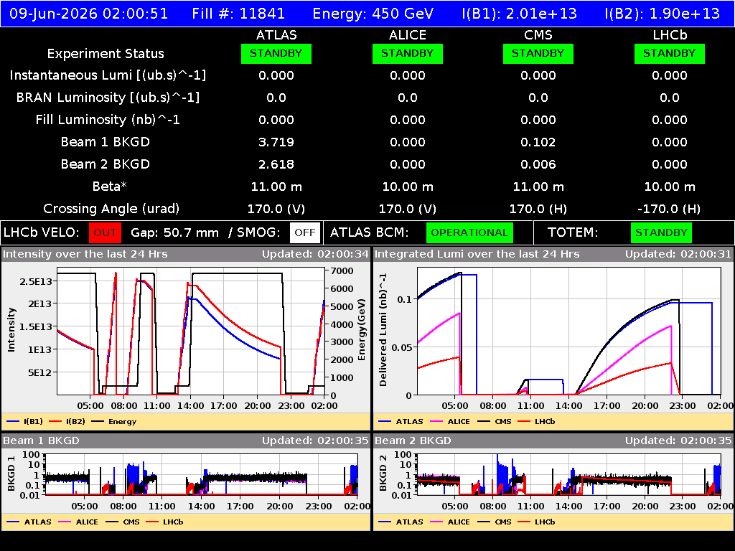Viewport: 735px width, 551px height.
Task: Click LHCb legend in Integrated Lumi chart
Action: (x=537, y=421)
